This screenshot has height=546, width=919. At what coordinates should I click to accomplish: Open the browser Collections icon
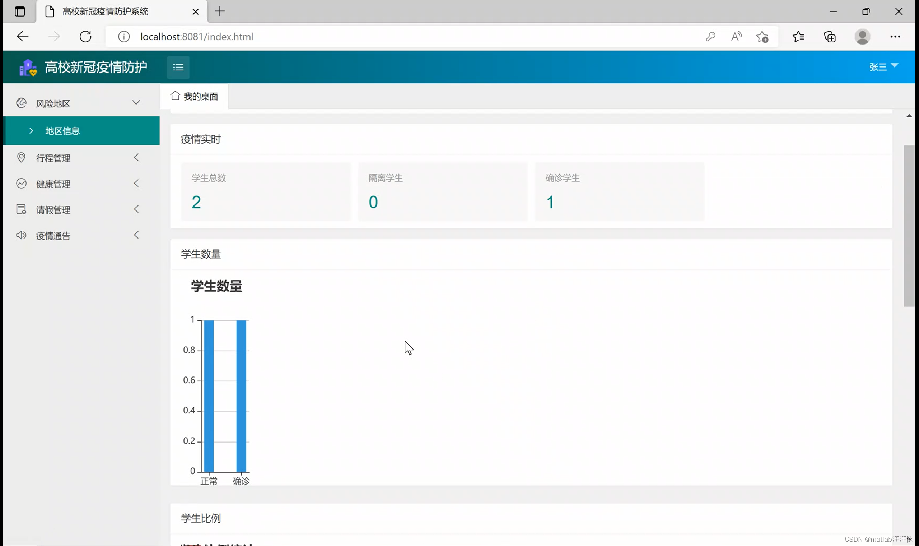tap(830, 37)
